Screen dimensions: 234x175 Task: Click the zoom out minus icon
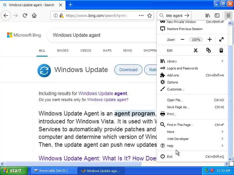point(182,40)
